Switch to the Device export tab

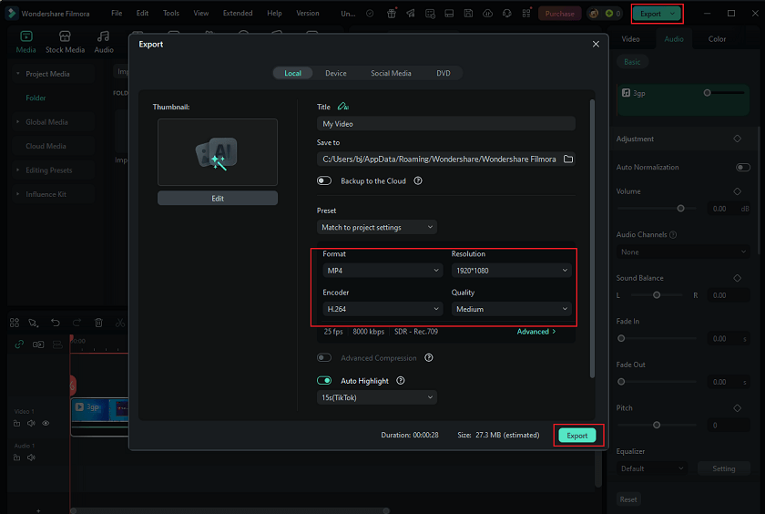tap(336, 73)
